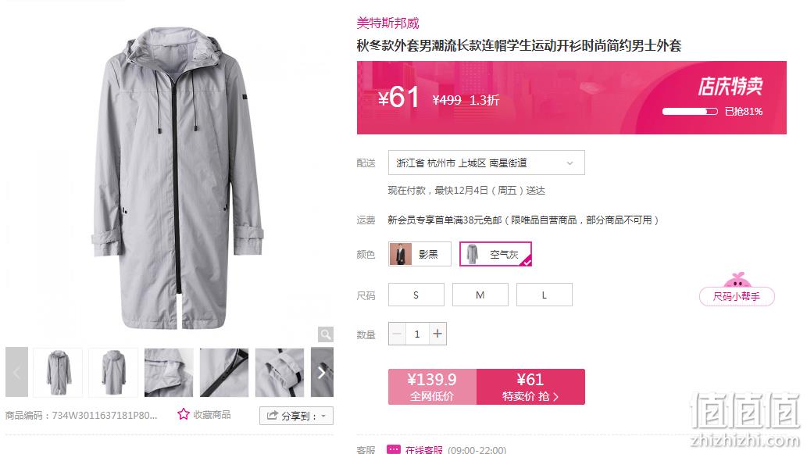The height and width of the screenshot is (454, 807).
Task: Go to previous thumbnails with left arrow
Action: (x=17, y=372)
